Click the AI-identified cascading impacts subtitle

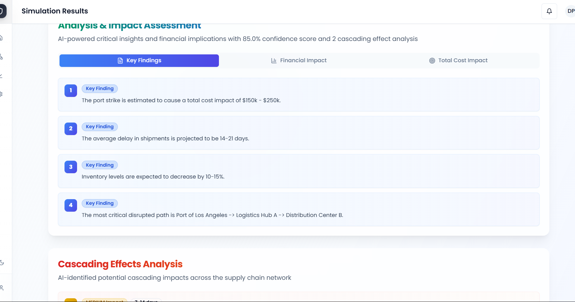point(174,278)
